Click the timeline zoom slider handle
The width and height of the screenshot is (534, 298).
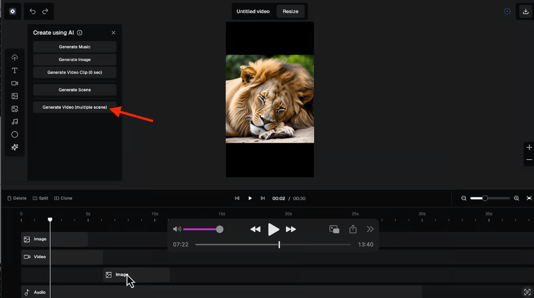point(485,198)
